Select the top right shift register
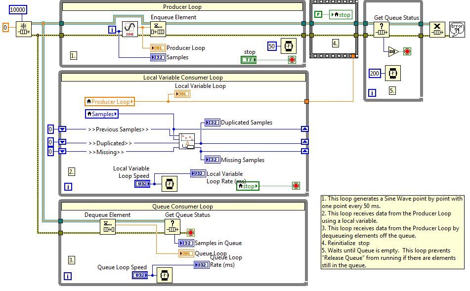 [304, 129]
